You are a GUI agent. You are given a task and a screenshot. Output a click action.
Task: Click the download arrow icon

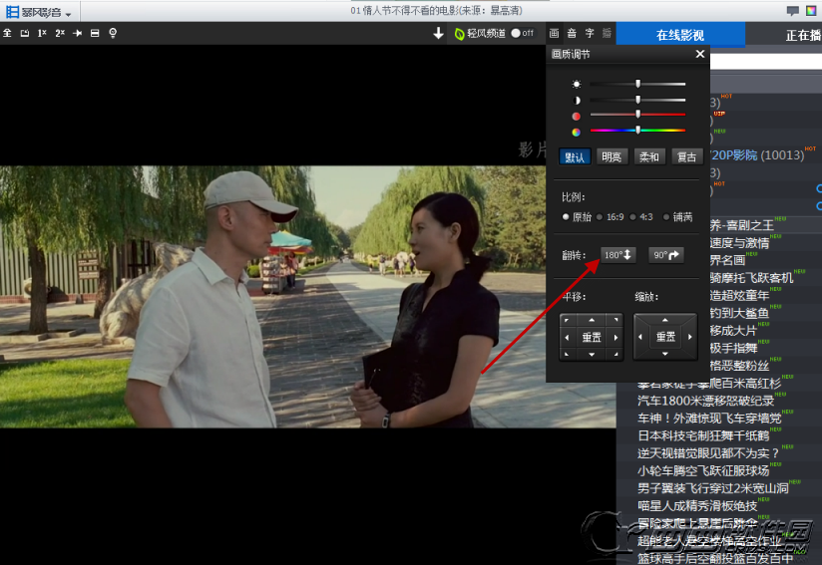pyautogui.click(x=438, y=33)
